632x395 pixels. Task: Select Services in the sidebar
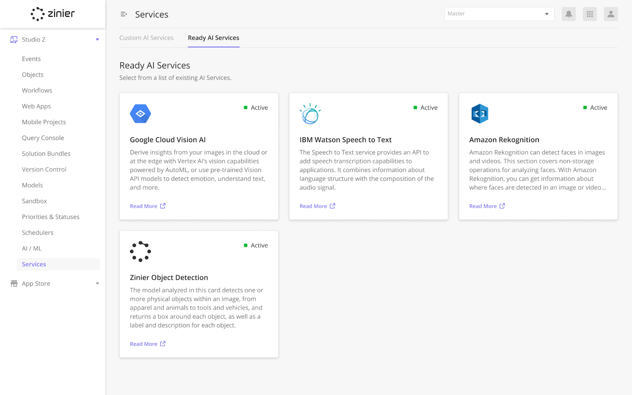tap(58, 264)
